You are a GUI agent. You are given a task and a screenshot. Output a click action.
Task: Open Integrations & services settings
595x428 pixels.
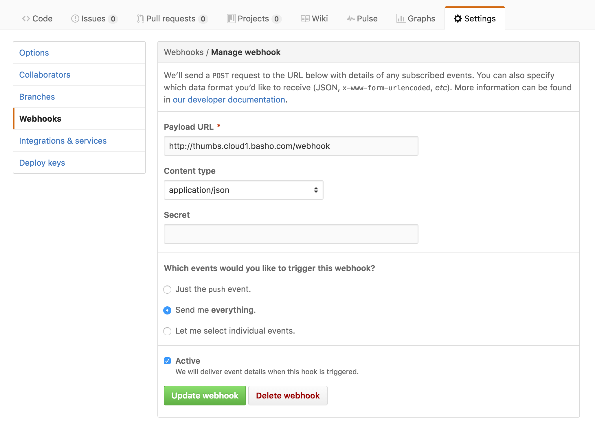[x=63, y=141]
